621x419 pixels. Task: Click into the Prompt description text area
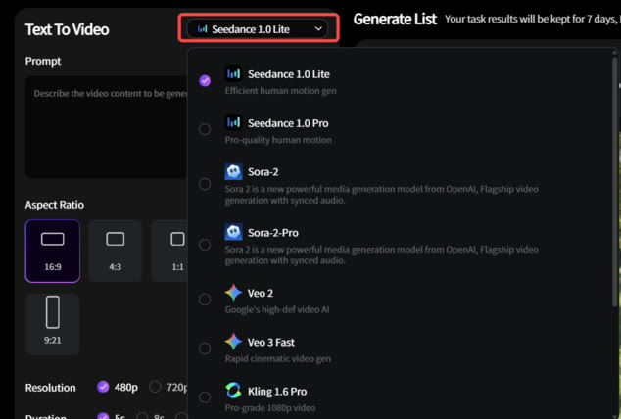(x=107, y=127)
